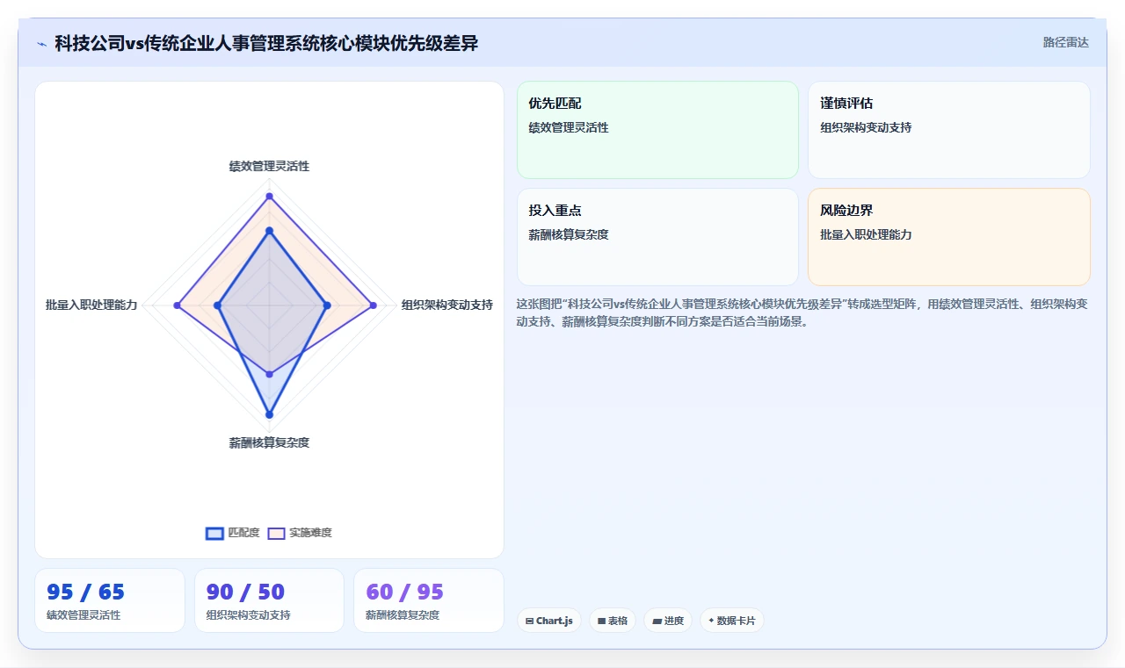This screenshot has height=668, width=1125.
Task: Click the description paragraph starting 这张图把
Action: coord(802,312)
